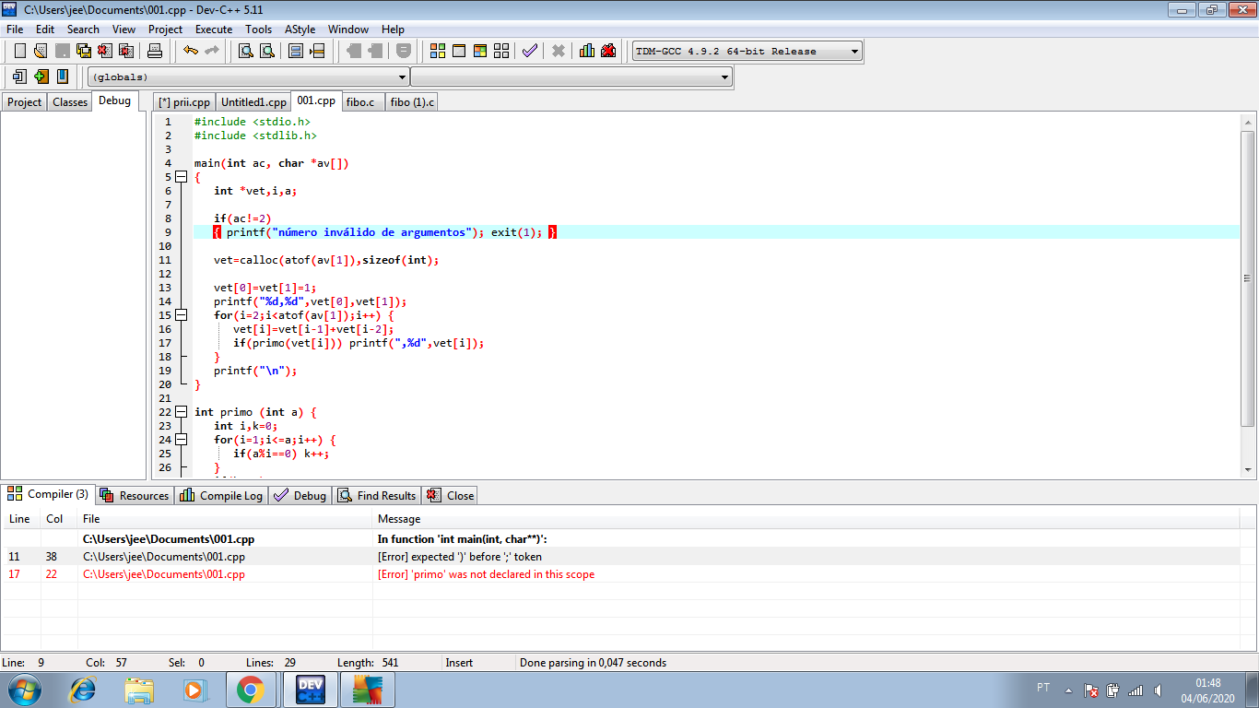The image size is (1259, 708).
Task: Click the Undo arrow icon
Action: pyautogui.click(x=190, y=51)
